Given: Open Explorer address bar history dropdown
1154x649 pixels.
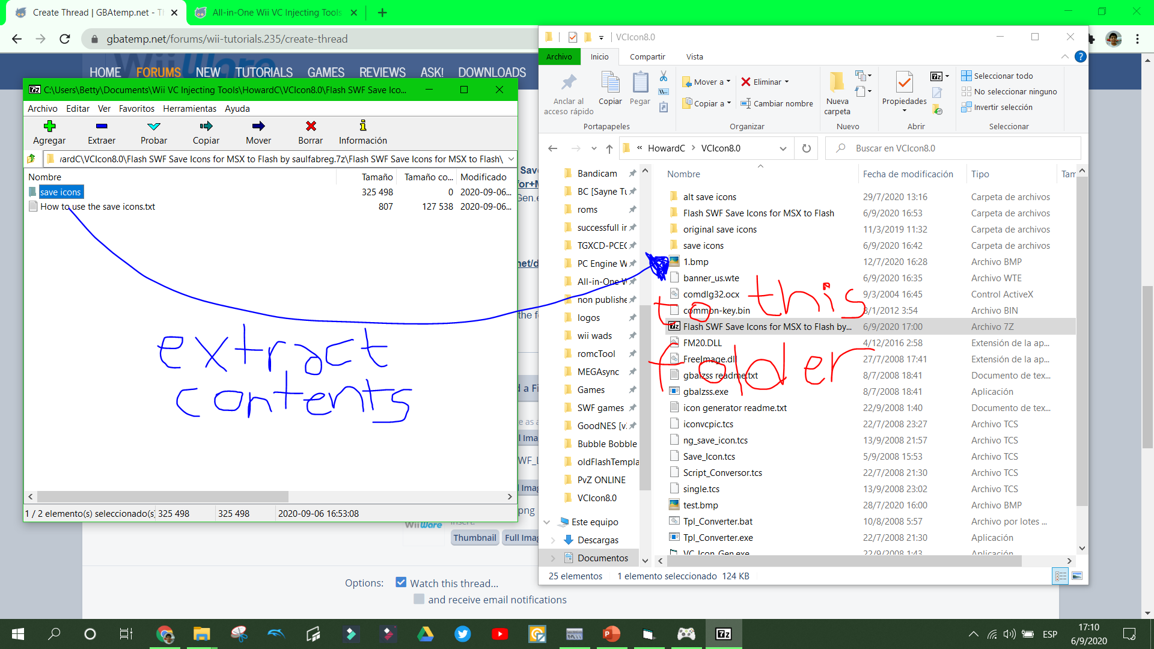Looking at the screenshot, I should pyautogui.click(x=783, y=148).
